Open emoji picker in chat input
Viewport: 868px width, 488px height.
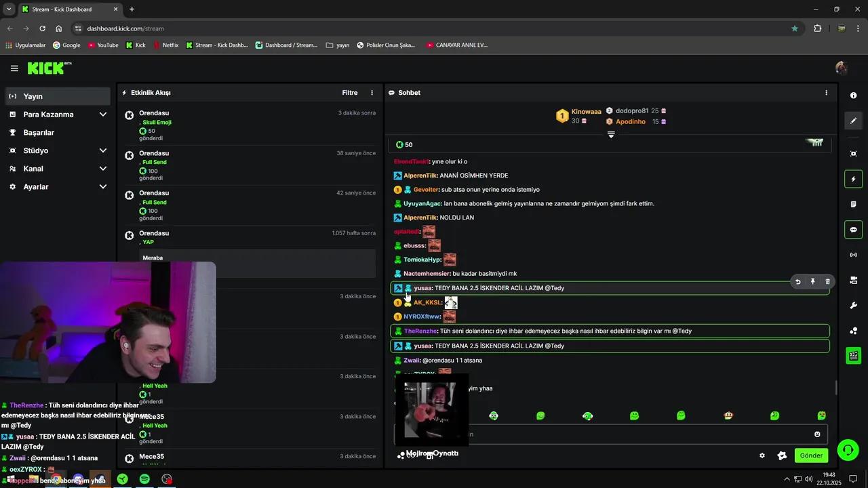pyautogui.click(x=817, y=434)
